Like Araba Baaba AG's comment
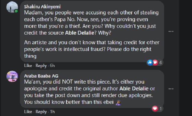The height and width of the screenshot is (116, 192). [x=28, y=112]
